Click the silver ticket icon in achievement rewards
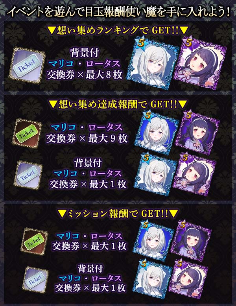Image resolution: width=236 pixels, height=306 pixels. coord(28,175)
